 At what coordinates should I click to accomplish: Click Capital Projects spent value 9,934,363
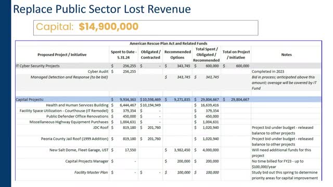pyautogui.click(x=127, y=100)
